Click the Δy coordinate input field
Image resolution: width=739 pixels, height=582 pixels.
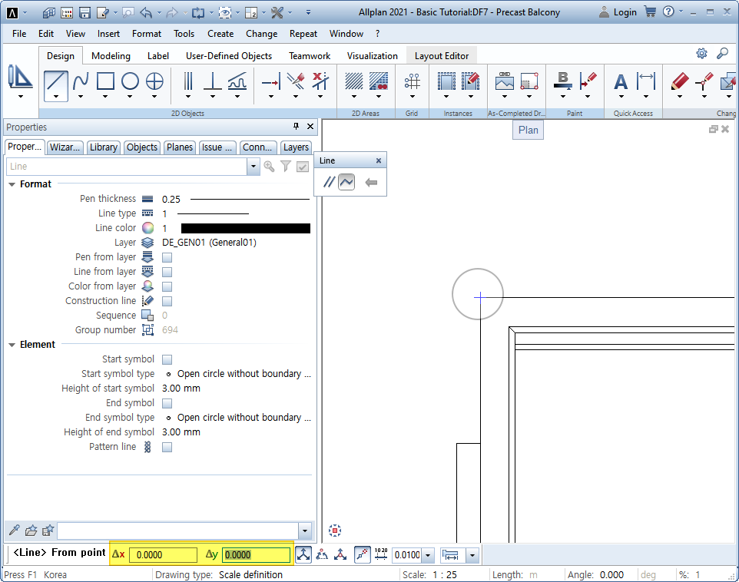point(256,554)
